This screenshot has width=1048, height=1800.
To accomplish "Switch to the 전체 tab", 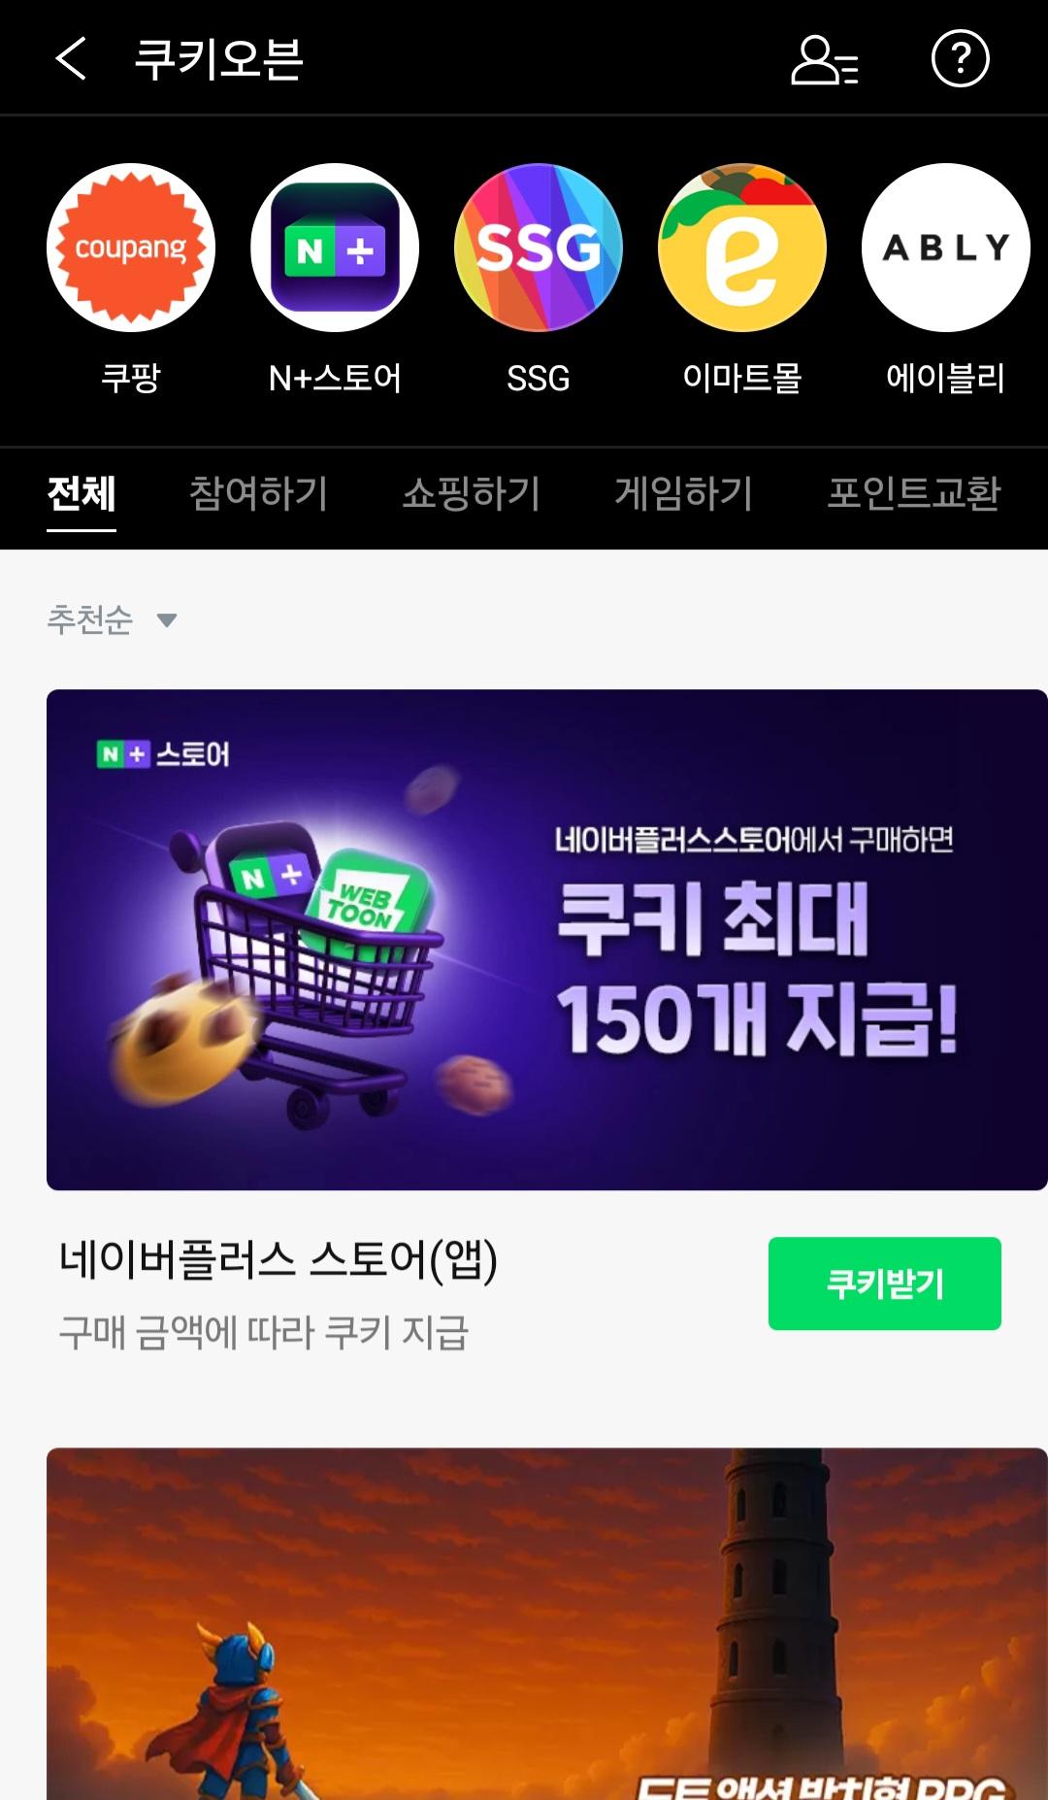I will tap(82, 494).
